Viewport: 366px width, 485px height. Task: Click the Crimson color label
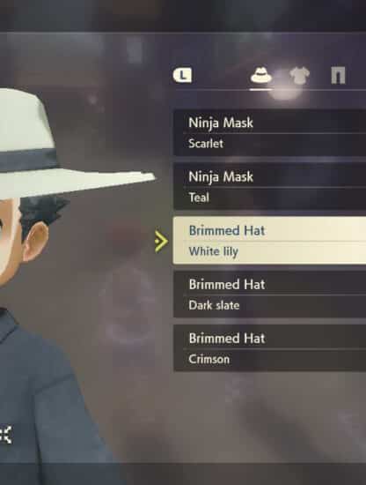pos(209,359)
